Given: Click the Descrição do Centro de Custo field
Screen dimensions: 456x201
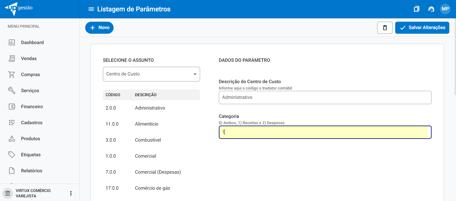Looking at the screenshot, I should [325, 97].
